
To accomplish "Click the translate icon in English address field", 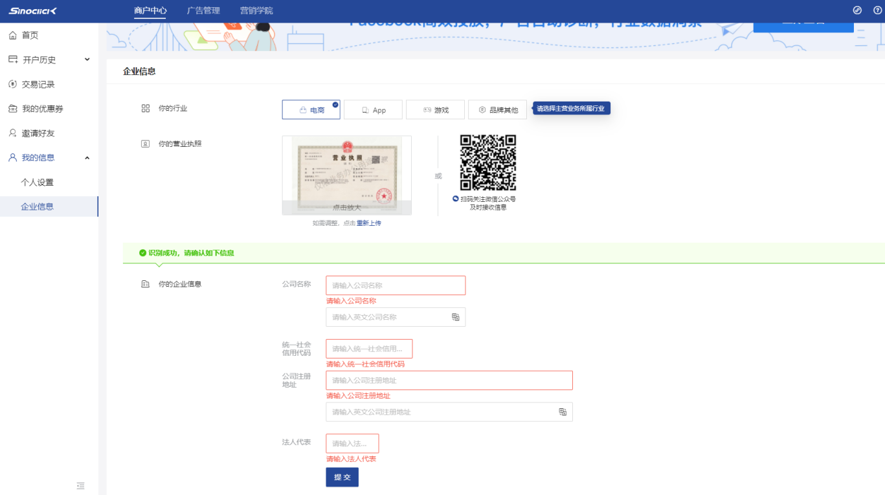I will [563, 412].
